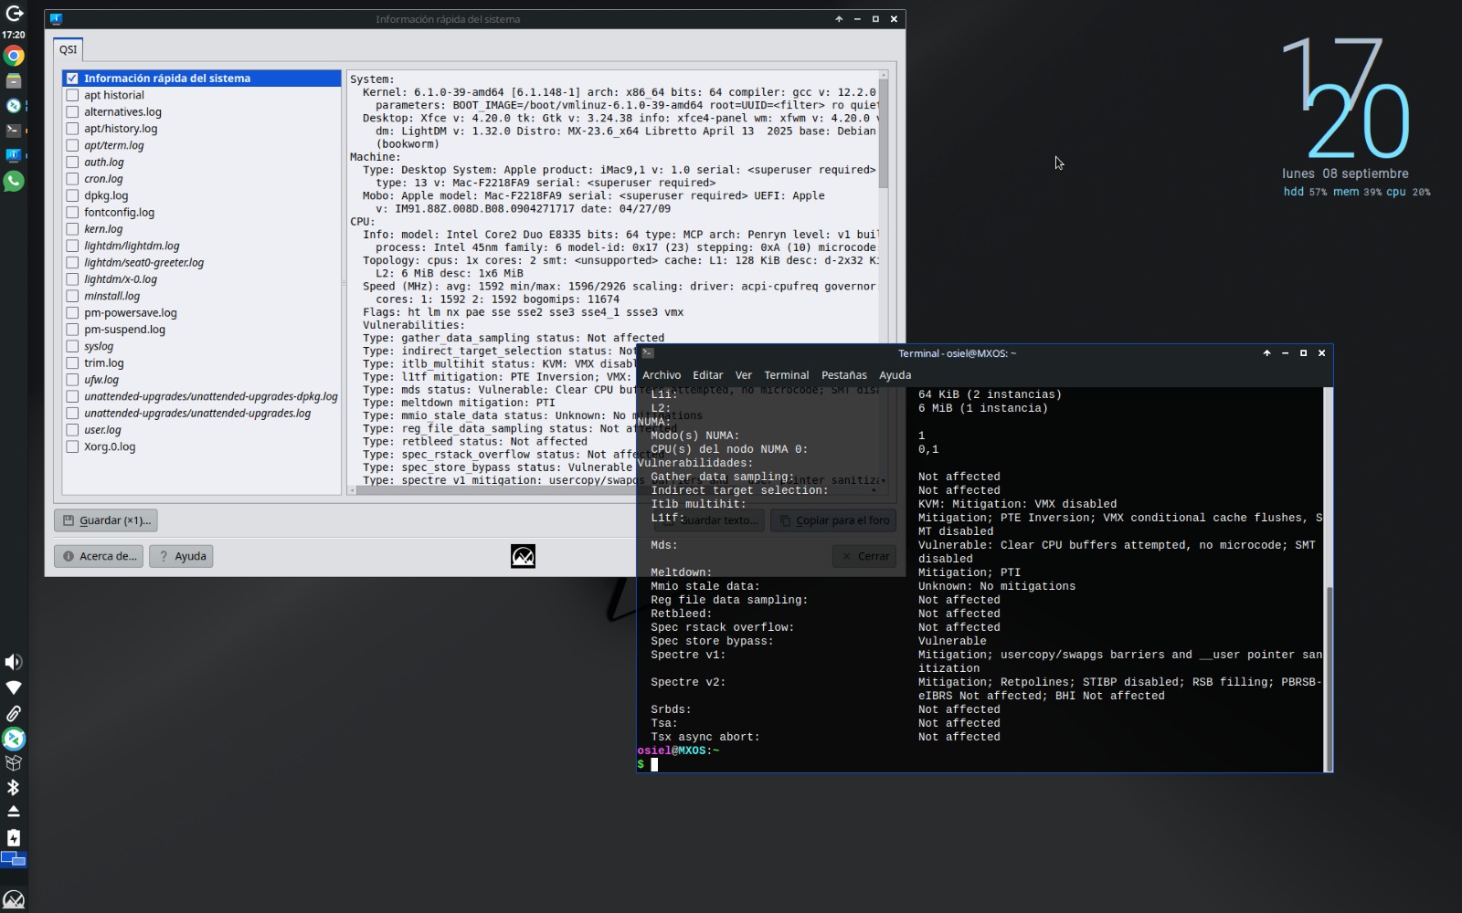The image size is (1462, 913).
Task: Switch to the system info window in the panel
Action: pyautogui.click(x=14, y=156)
